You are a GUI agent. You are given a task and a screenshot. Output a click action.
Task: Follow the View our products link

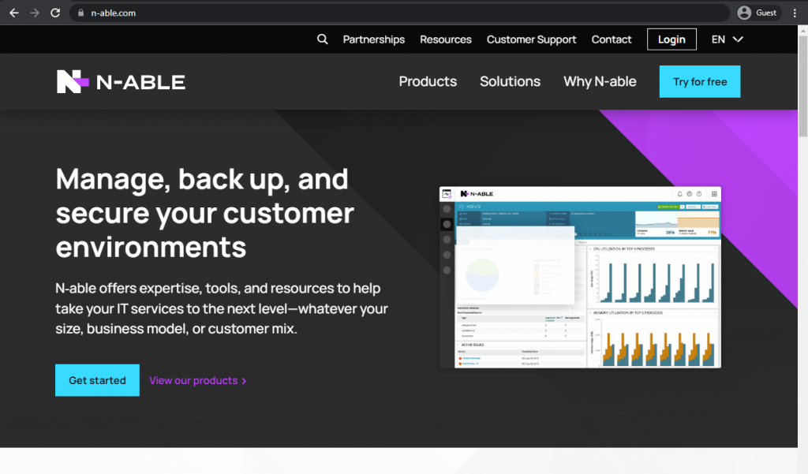[198, 381]
